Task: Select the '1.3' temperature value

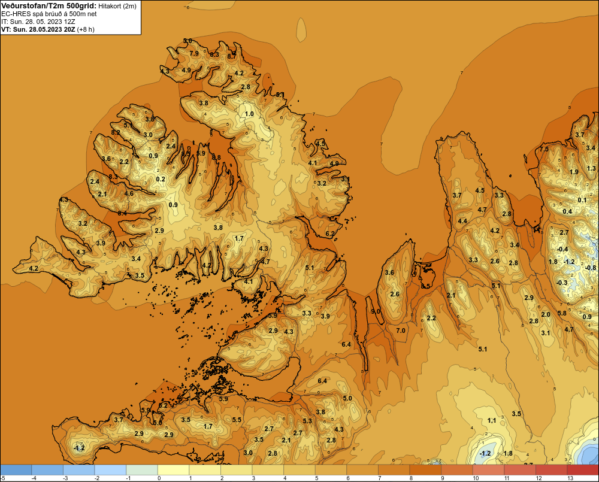Action: 591,168
